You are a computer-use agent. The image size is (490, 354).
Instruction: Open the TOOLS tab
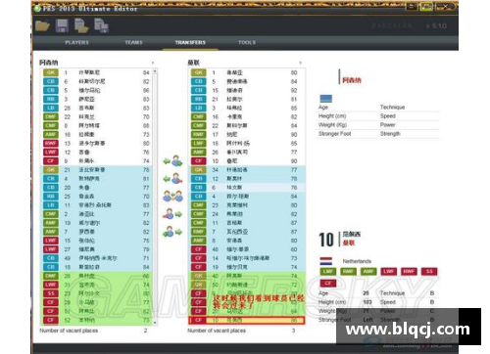click(x=247, y=42)
